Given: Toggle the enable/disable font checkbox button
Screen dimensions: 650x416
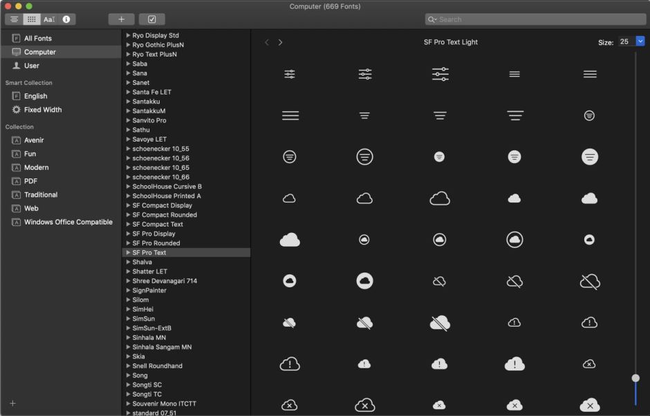Looking at the screenshot, I should pyautogui.click(x=151, y=19).
